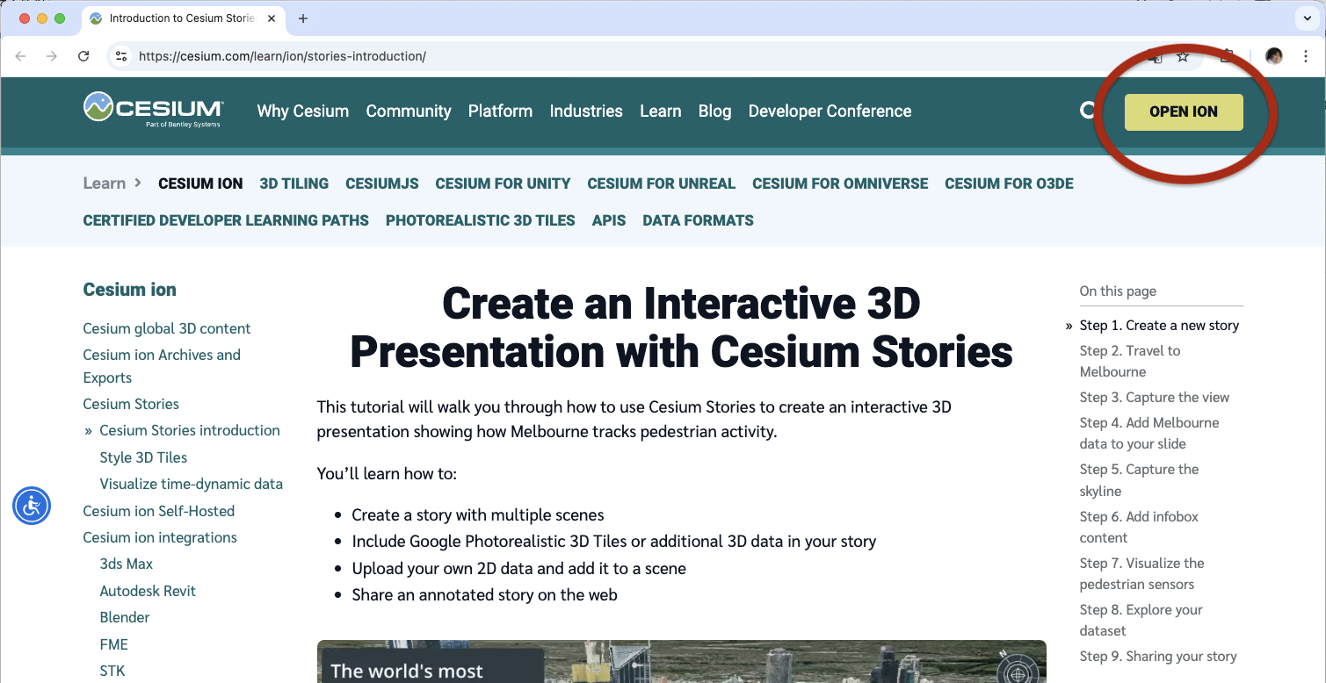
Task: Open a new tab with the plus button
Action: (303, 18)
